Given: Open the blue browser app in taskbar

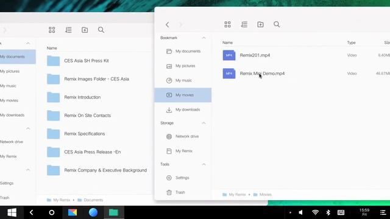Looking at the screenshot, I should coord(93,212).
